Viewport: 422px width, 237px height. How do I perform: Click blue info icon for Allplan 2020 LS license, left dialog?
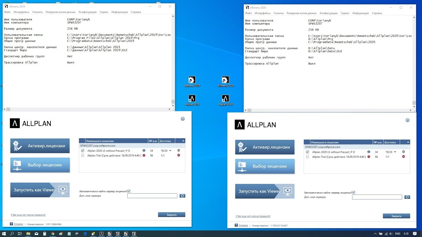144,150
